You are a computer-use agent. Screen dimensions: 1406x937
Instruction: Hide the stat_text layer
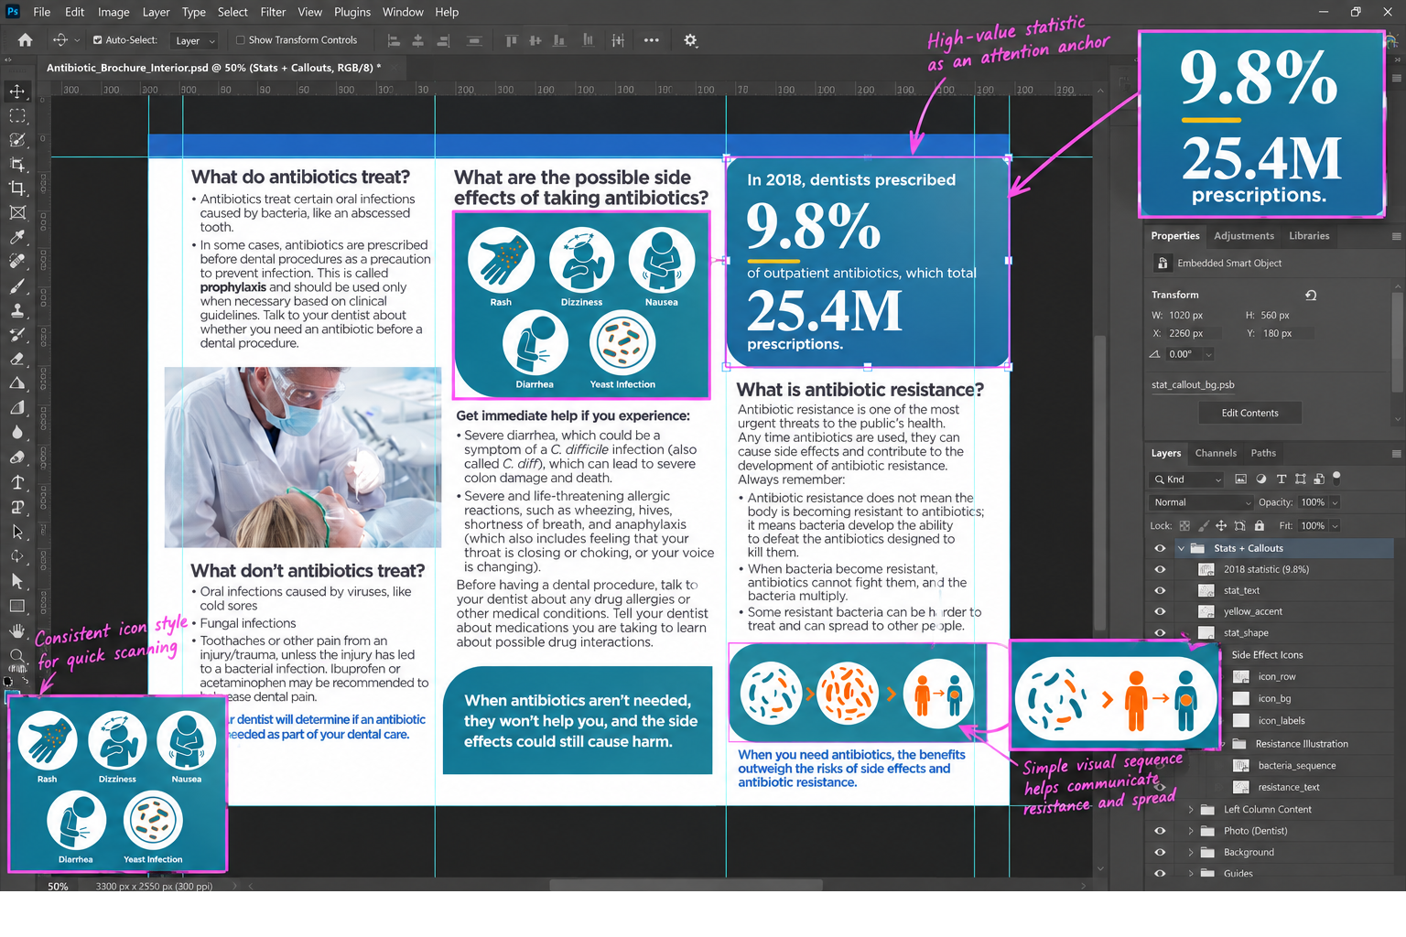pos(1160,590)
